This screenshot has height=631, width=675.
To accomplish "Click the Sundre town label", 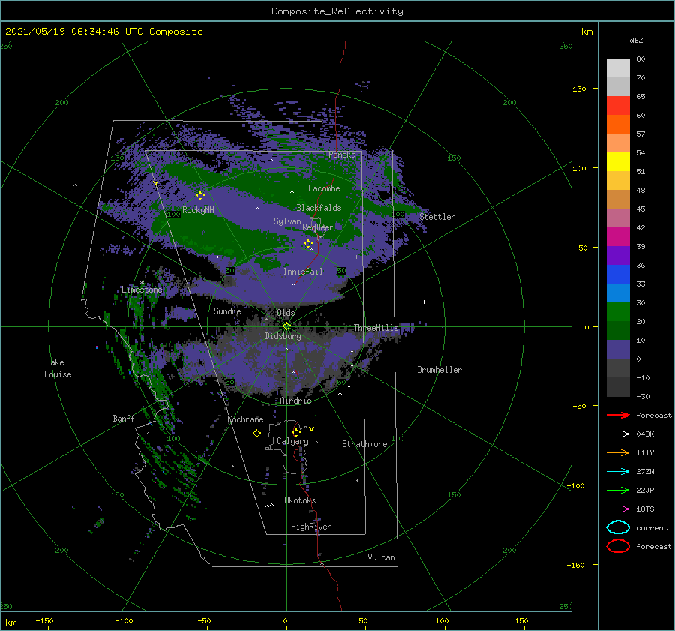I will (x=227, y=311).
